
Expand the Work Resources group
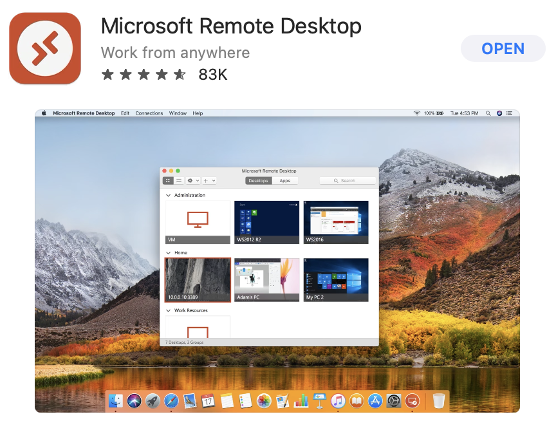click(x=170, y=310)
